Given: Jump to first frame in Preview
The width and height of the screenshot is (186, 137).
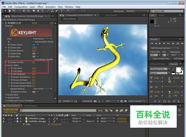Looking at the screenshot, I should [152, 44].
